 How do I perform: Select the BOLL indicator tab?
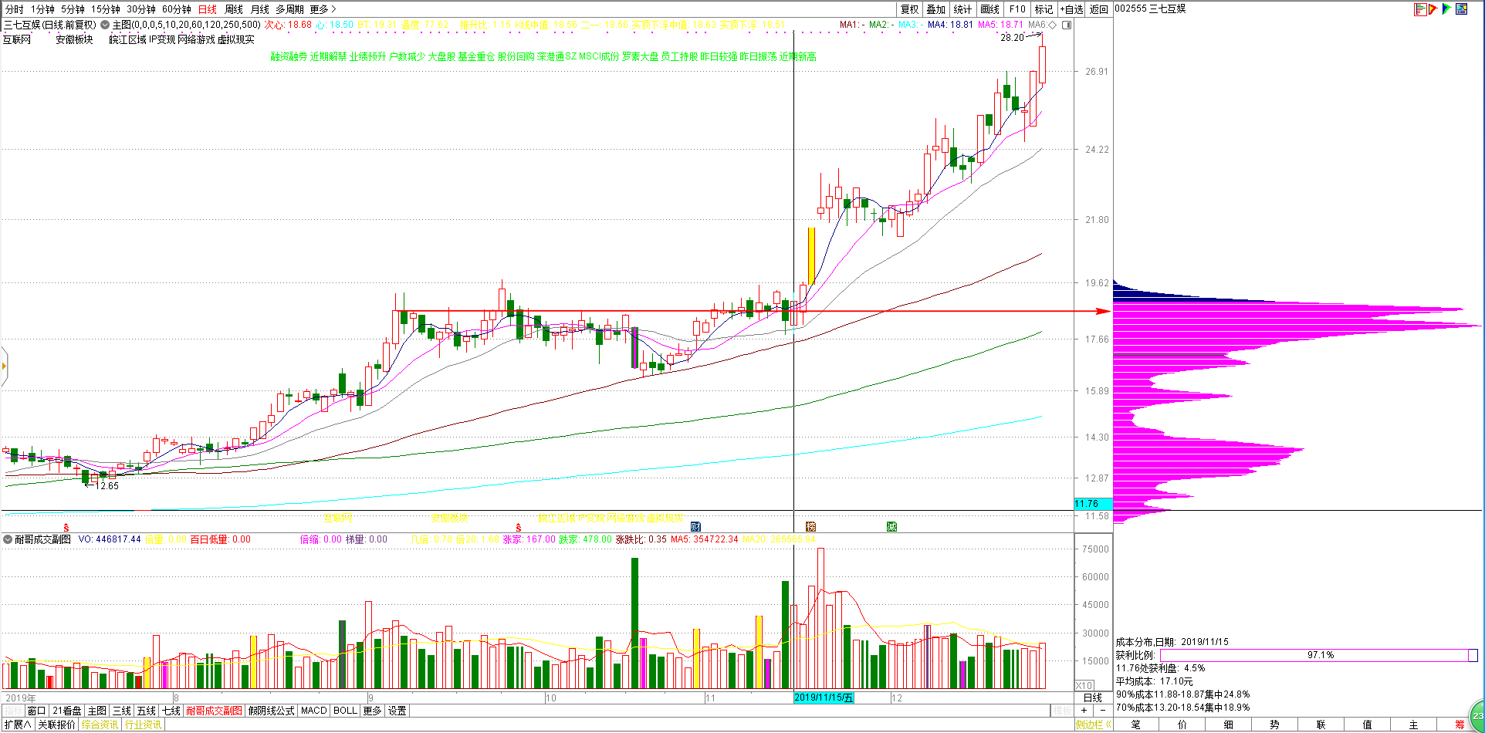coord(345,711)
